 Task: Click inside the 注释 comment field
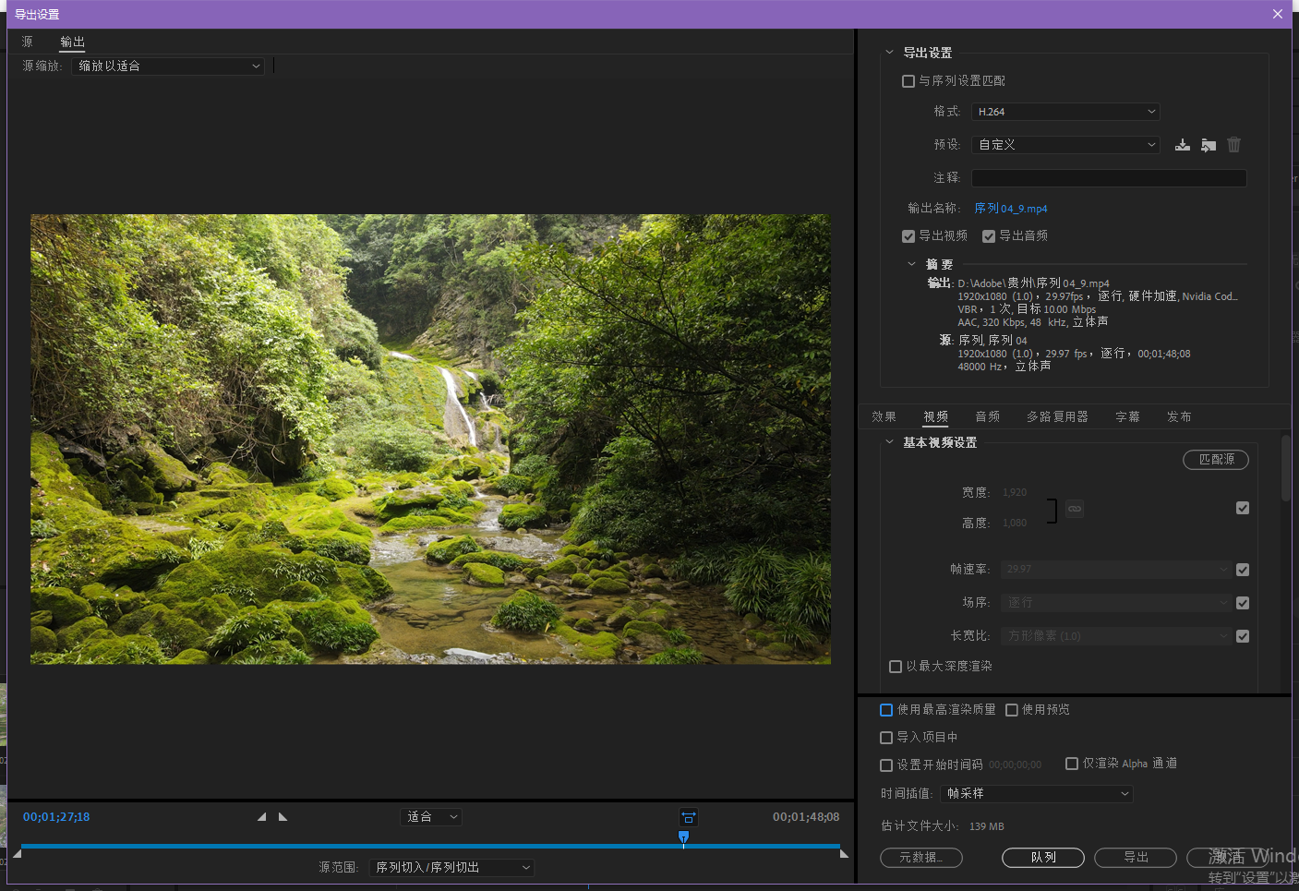1109,178
